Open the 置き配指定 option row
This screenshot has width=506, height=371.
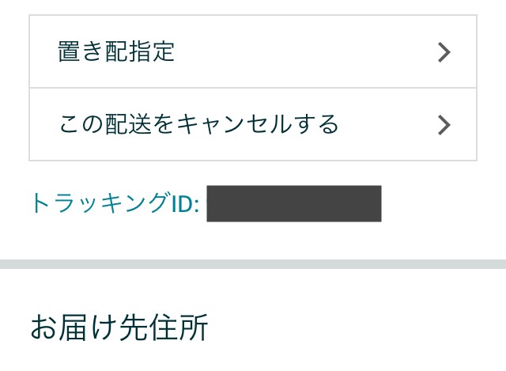tap(253, 51)
